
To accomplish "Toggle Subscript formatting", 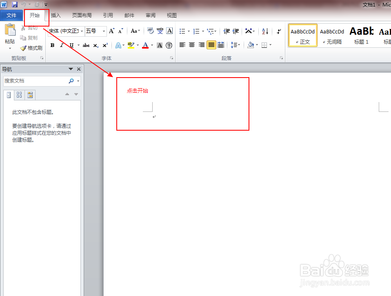I will point(96,45).
